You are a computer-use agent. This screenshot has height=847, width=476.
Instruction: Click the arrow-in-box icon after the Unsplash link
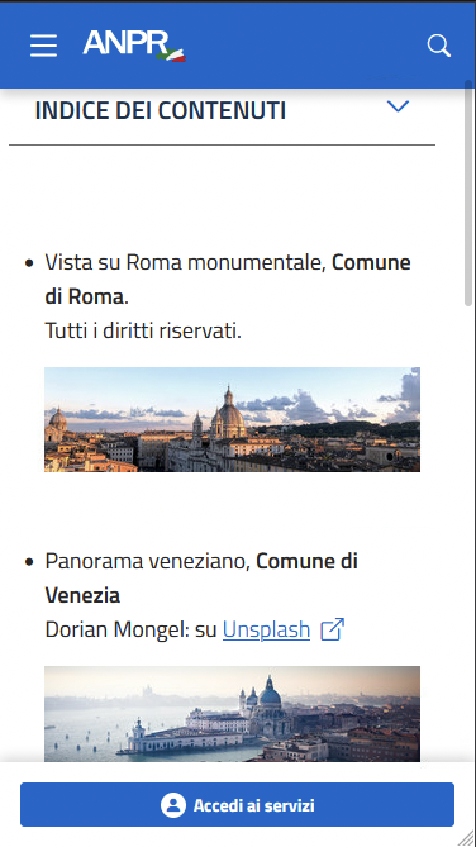coord(332,630)
